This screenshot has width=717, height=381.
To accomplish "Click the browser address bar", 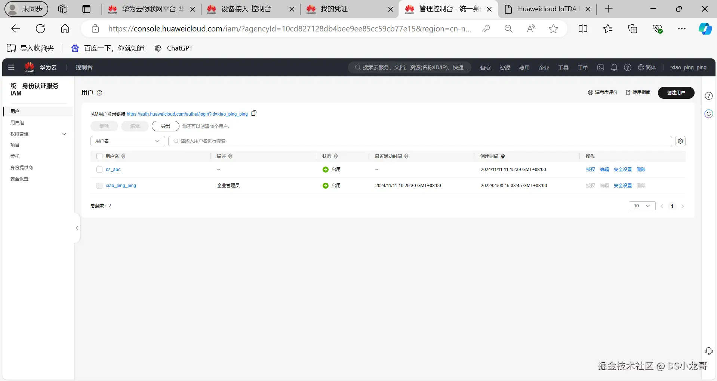I will (290, 28).
